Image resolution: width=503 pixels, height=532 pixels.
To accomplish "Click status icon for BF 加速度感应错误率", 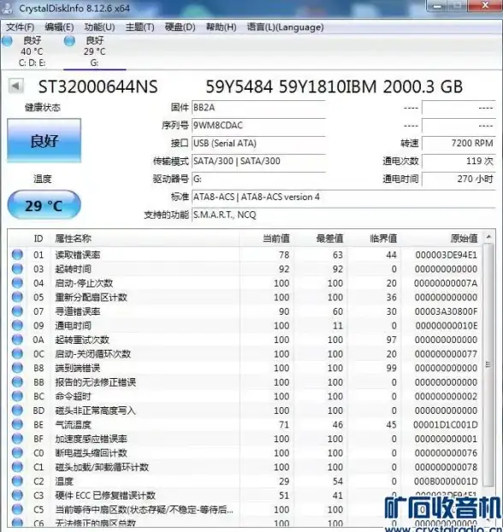I will pos(17,439).
